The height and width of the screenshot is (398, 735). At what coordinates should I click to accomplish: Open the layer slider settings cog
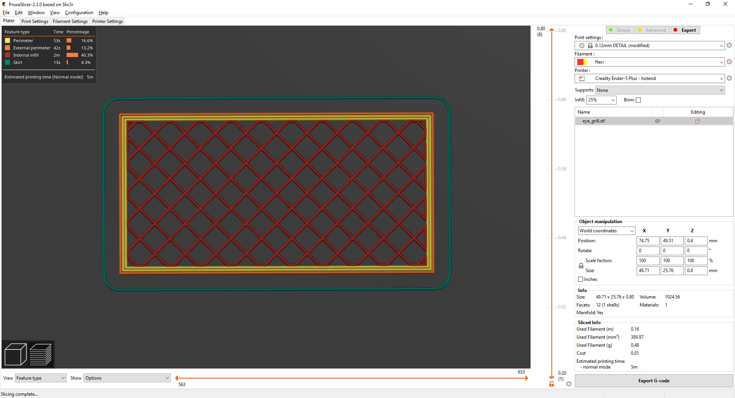point(569,384)
